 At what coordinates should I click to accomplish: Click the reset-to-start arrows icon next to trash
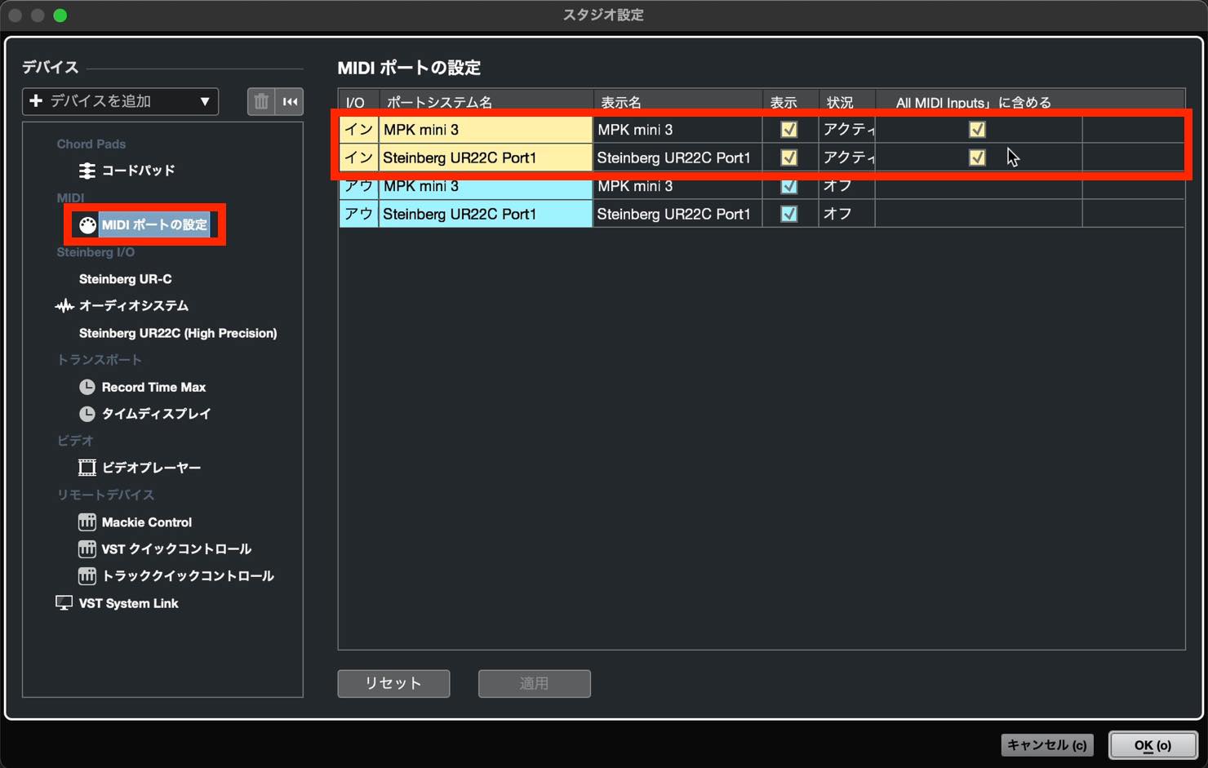pyautogui.click(x=290, y=101)
